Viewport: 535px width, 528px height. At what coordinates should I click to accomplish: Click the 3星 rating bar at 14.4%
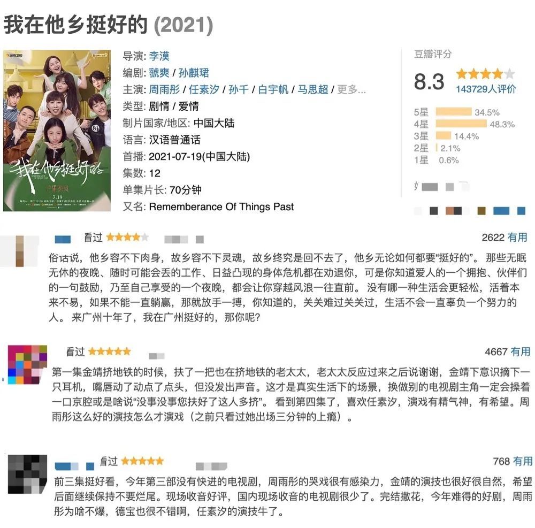click(443, 136)
